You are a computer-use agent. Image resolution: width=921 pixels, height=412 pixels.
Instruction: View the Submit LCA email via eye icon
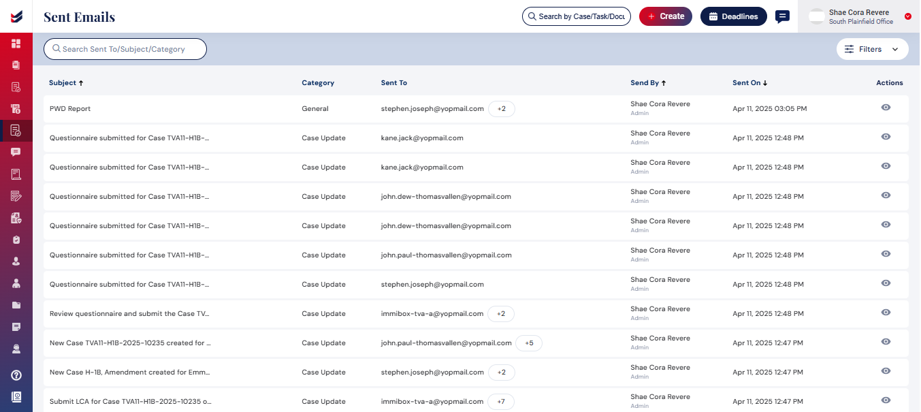tap(886, 400)
